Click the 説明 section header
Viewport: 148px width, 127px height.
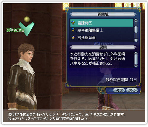pos(103,47)
